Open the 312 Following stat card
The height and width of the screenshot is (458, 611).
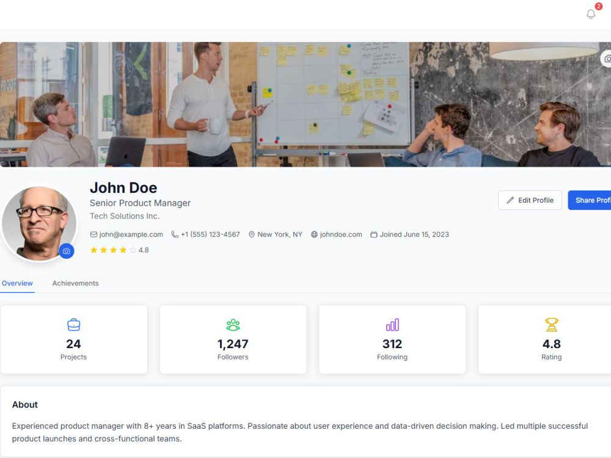click(392, 339)
